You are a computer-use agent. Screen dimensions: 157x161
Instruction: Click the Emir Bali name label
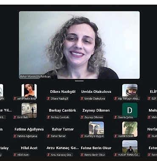(x=22, y=117)
